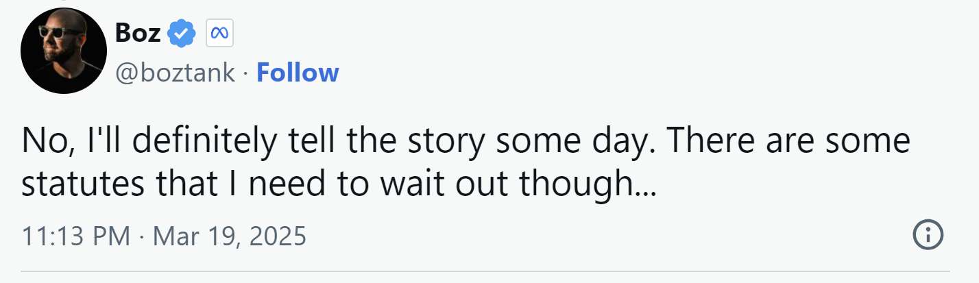The height and width of the screenshot is (283, 979).
Task: Open Boz's profile picture
Action: coord(64,52)
